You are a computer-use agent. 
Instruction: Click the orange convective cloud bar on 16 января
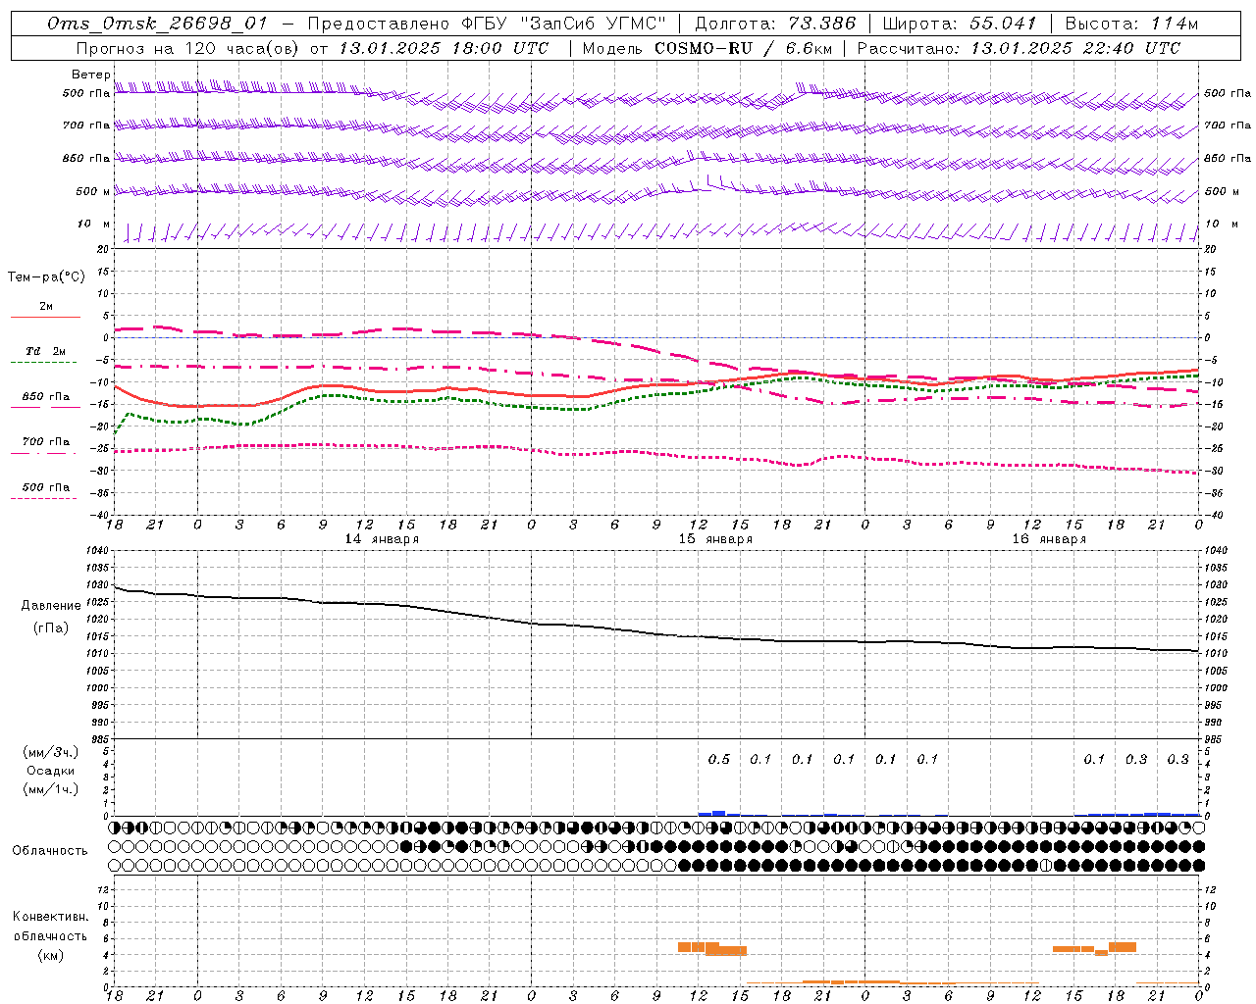point(1094,948)
